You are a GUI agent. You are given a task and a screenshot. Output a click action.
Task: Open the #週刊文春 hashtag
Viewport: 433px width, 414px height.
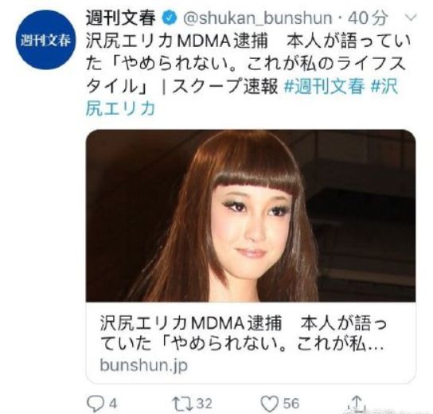[x=324, y=86]
